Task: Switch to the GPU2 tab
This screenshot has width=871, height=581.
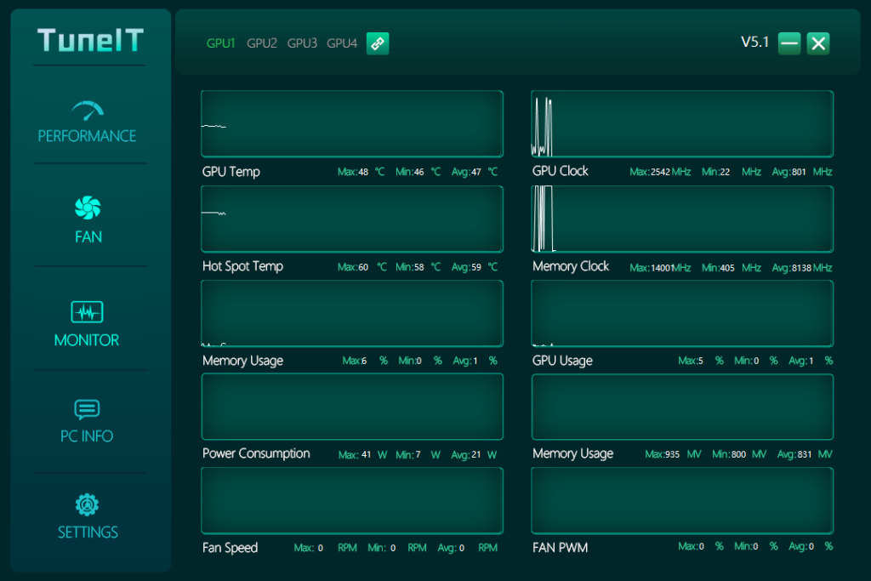Action: tap(262, 43)
